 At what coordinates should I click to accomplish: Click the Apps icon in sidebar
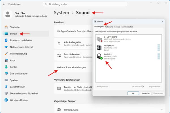pos(6,60)
